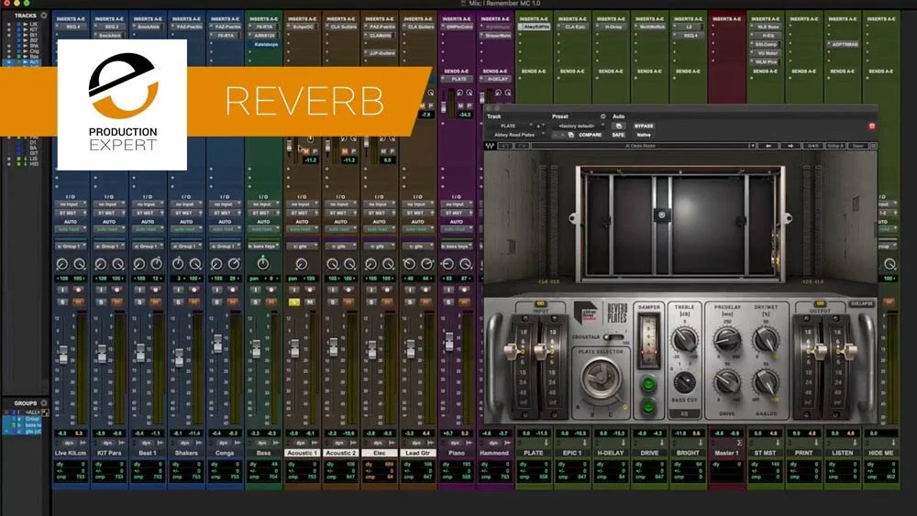
Task: Click the Undo arrow in the Waves toolbar
Action: tap(505, 146)
